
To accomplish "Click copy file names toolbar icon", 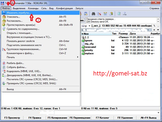I will 111,14.
